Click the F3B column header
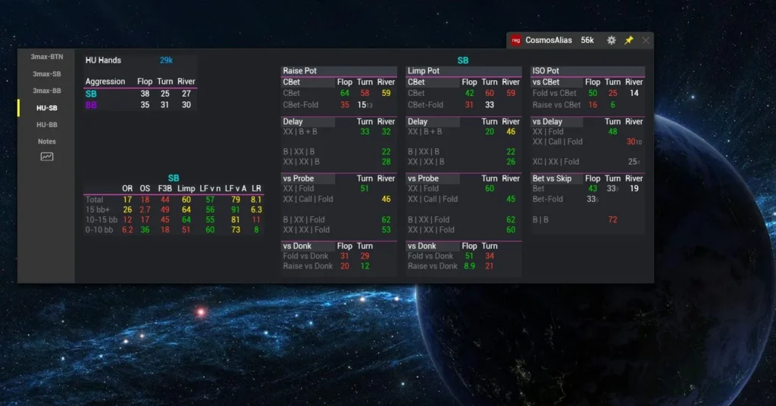The image size is (776, 406). point(164,189)
